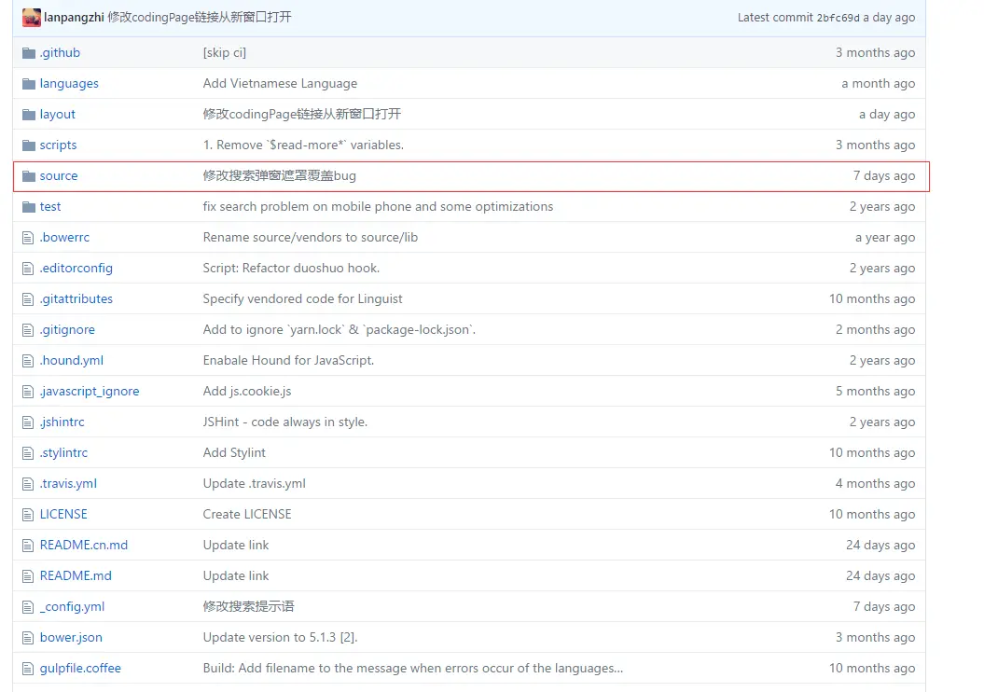This screenshot has height=692, width=984.
Task: Open the .hound.yml file
Action: click(72, 360)
